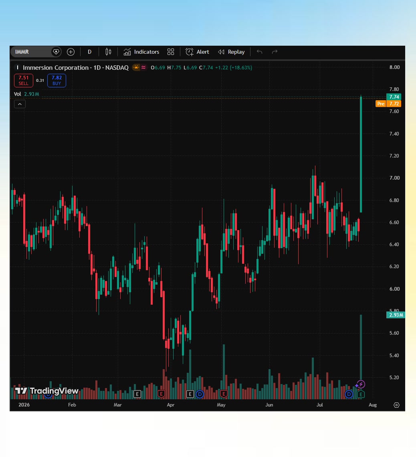Start bar Replay mode

[x=232, y=52]
